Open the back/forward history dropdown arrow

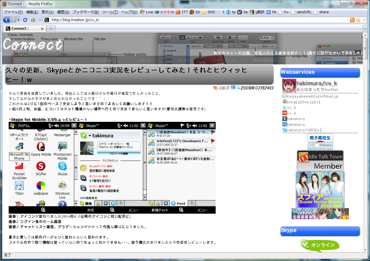click(18, 20)
